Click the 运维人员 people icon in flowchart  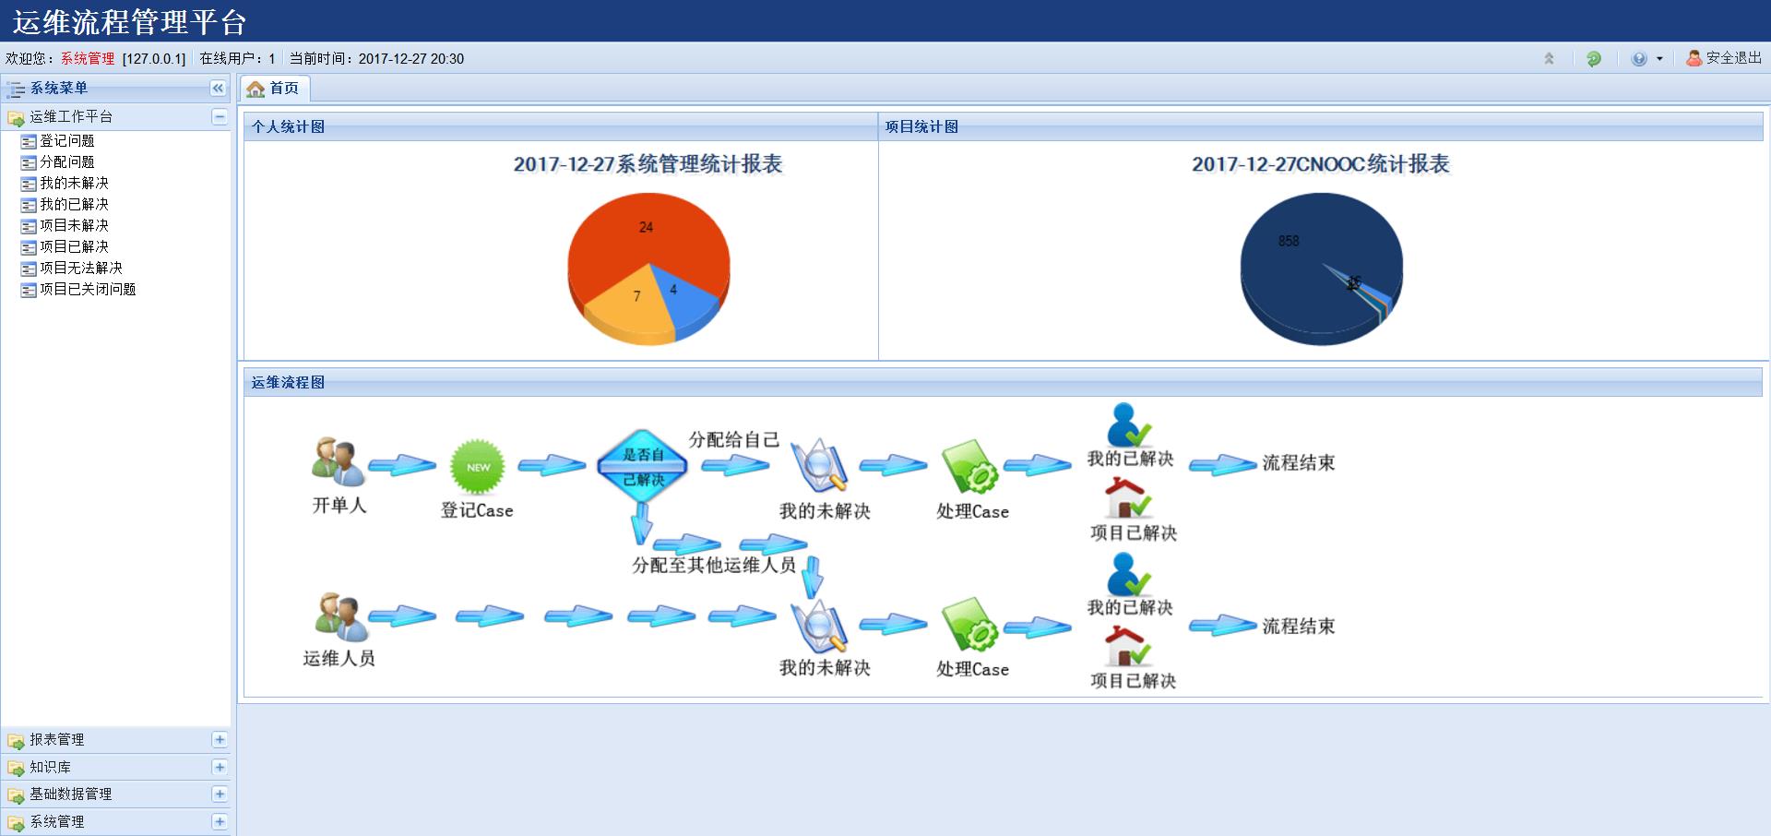click(340, 617)
